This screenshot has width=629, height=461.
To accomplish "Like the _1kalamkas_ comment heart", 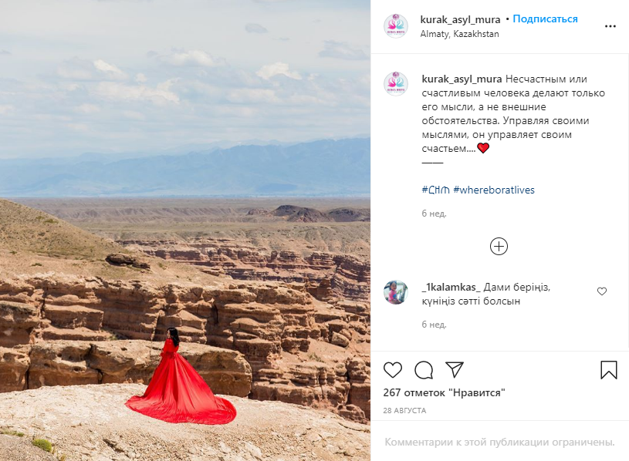I will click(602, 291).
